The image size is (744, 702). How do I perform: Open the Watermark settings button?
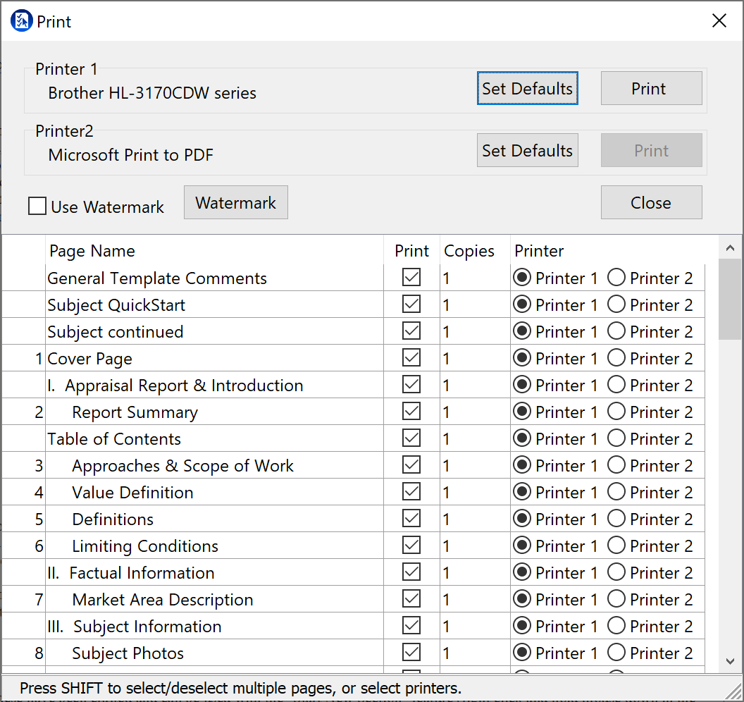pyautogui.click(x=235, y=203)
